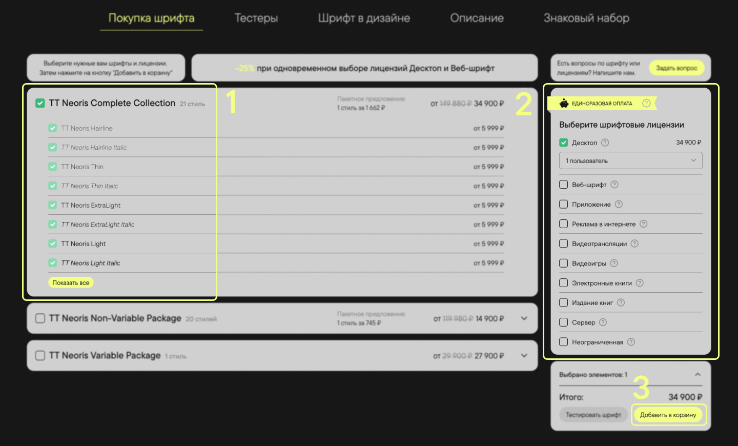The image size is (738, 446).
Task: Click Показать все to show all styles
Action: click(71, 282)
